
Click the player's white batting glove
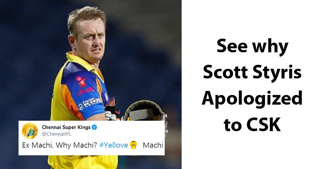click(x=111, y=116)
